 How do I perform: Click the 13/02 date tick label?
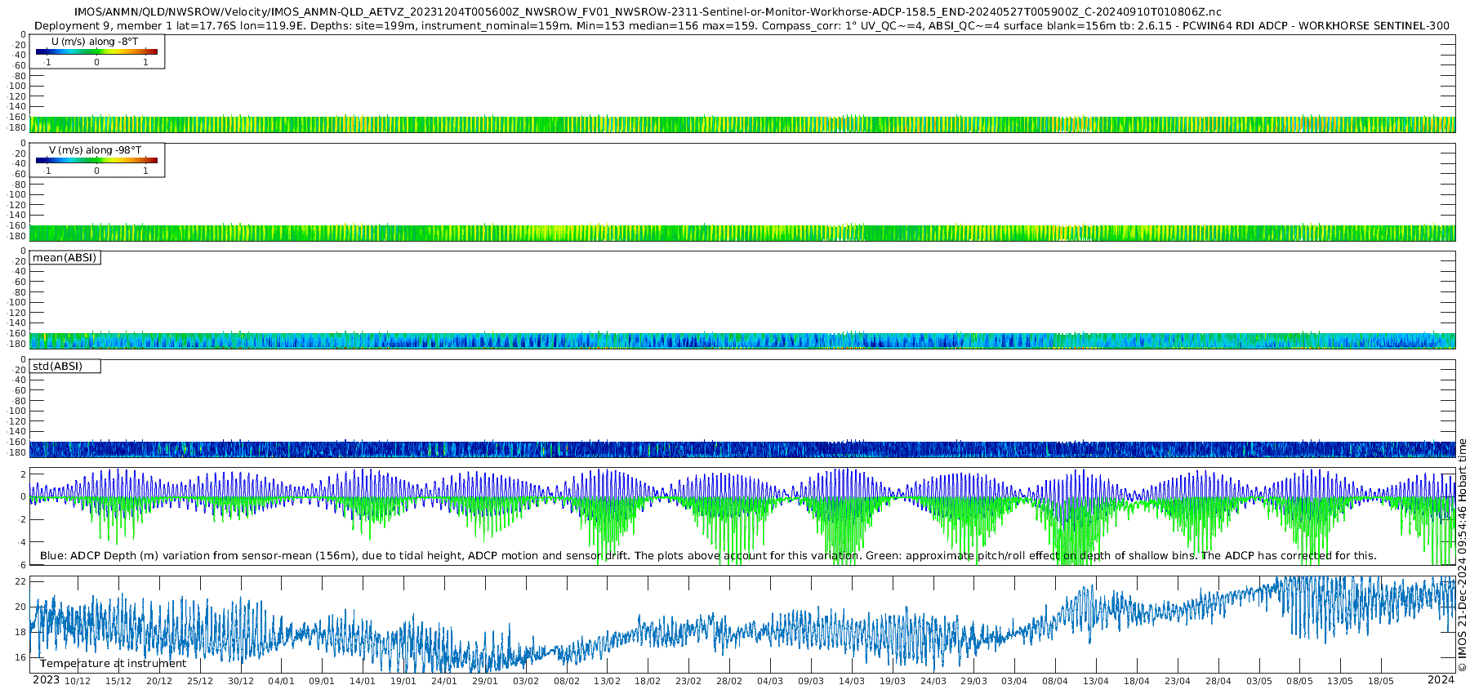[x=607, y=681]
